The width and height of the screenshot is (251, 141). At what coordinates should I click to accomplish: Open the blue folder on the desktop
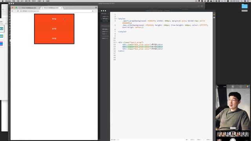click(x=244, y=6)
